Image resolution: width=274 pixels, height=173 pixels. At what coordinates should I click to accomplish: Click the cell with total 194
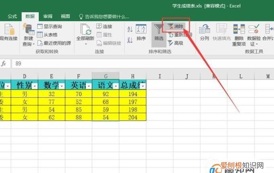[x=133, y=94]
